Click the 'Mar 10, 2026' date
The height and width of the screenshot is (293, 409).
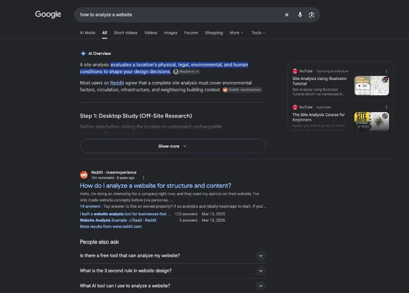[x=213, y=220]
